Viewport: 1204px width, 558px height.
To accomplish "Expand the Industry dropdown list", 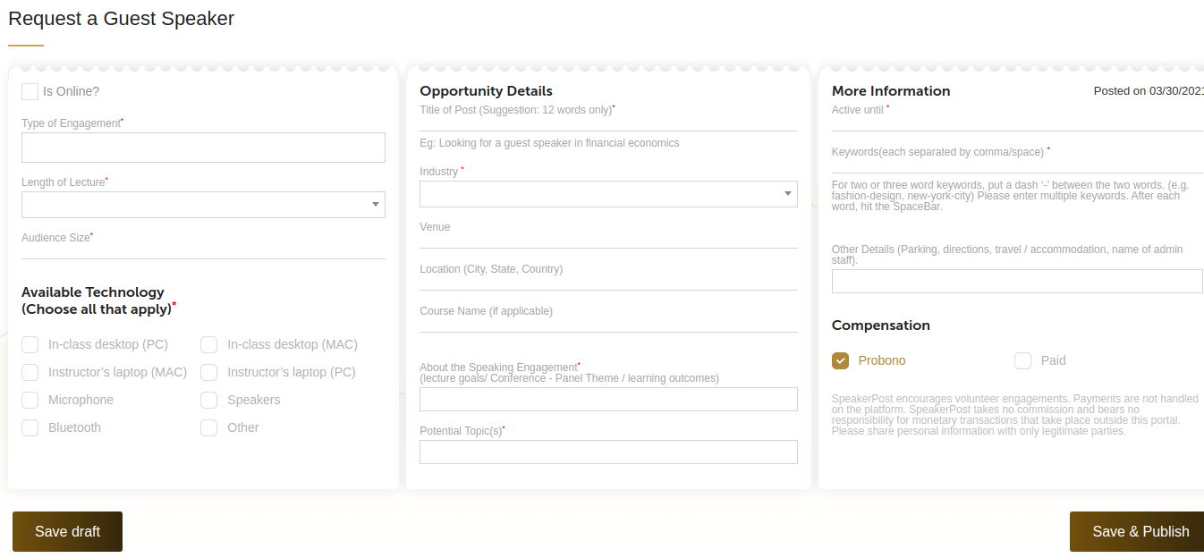I will click(608, 194).
